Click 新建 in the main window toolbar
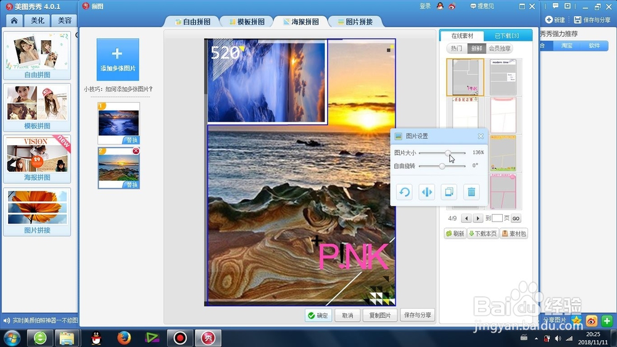Image resolution: width=617 pixels, height=347 pixels. click(555, 20)
